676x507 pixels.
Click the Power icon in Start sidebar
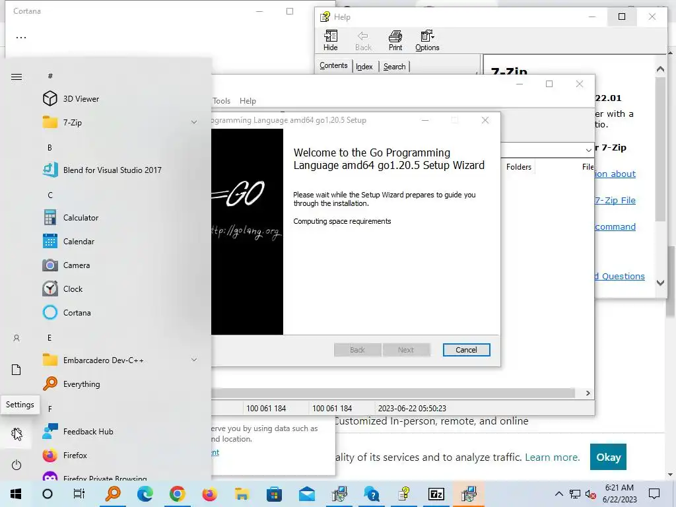pos(17,465)
